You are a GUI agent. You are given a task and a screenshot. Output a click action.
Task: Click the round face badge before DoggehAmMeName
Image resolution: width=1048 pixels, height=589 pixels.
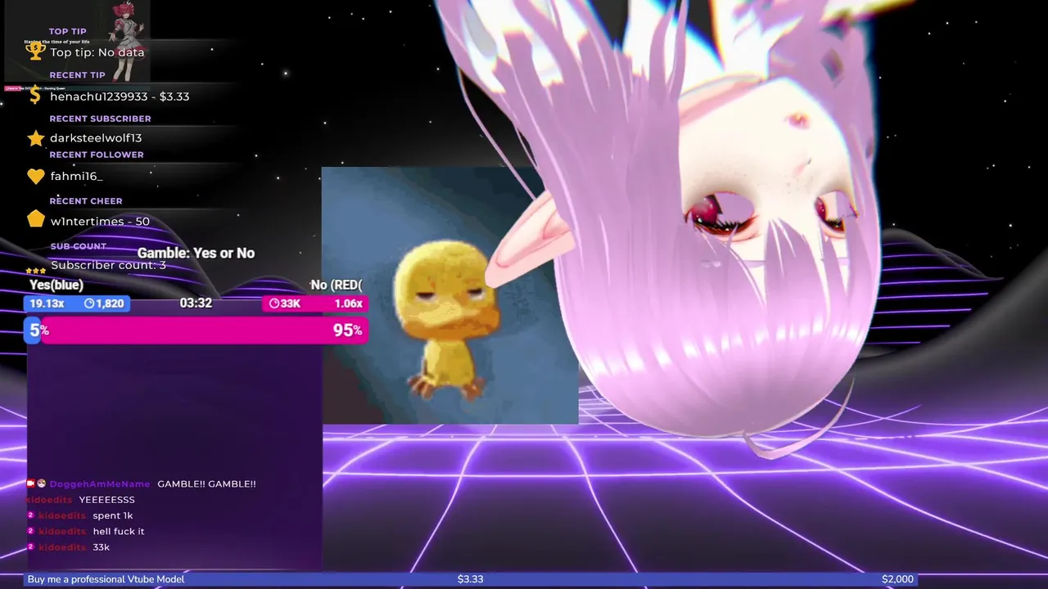42,483
